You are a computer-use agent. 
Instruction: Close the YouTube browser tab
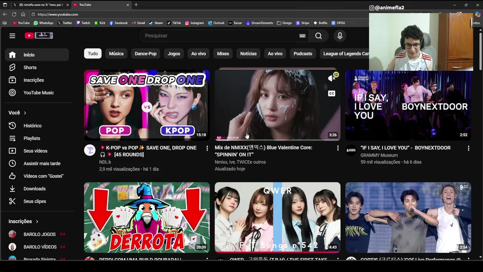coord(128,5)
